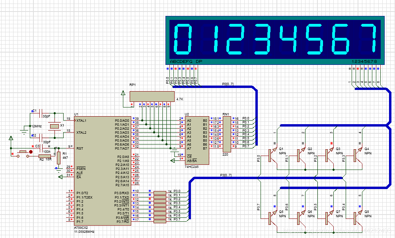Toggle the reset push button switch

[23, 154]
